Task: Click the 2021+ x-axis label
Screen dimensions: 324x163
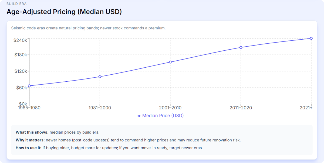Action: (306, 108)
